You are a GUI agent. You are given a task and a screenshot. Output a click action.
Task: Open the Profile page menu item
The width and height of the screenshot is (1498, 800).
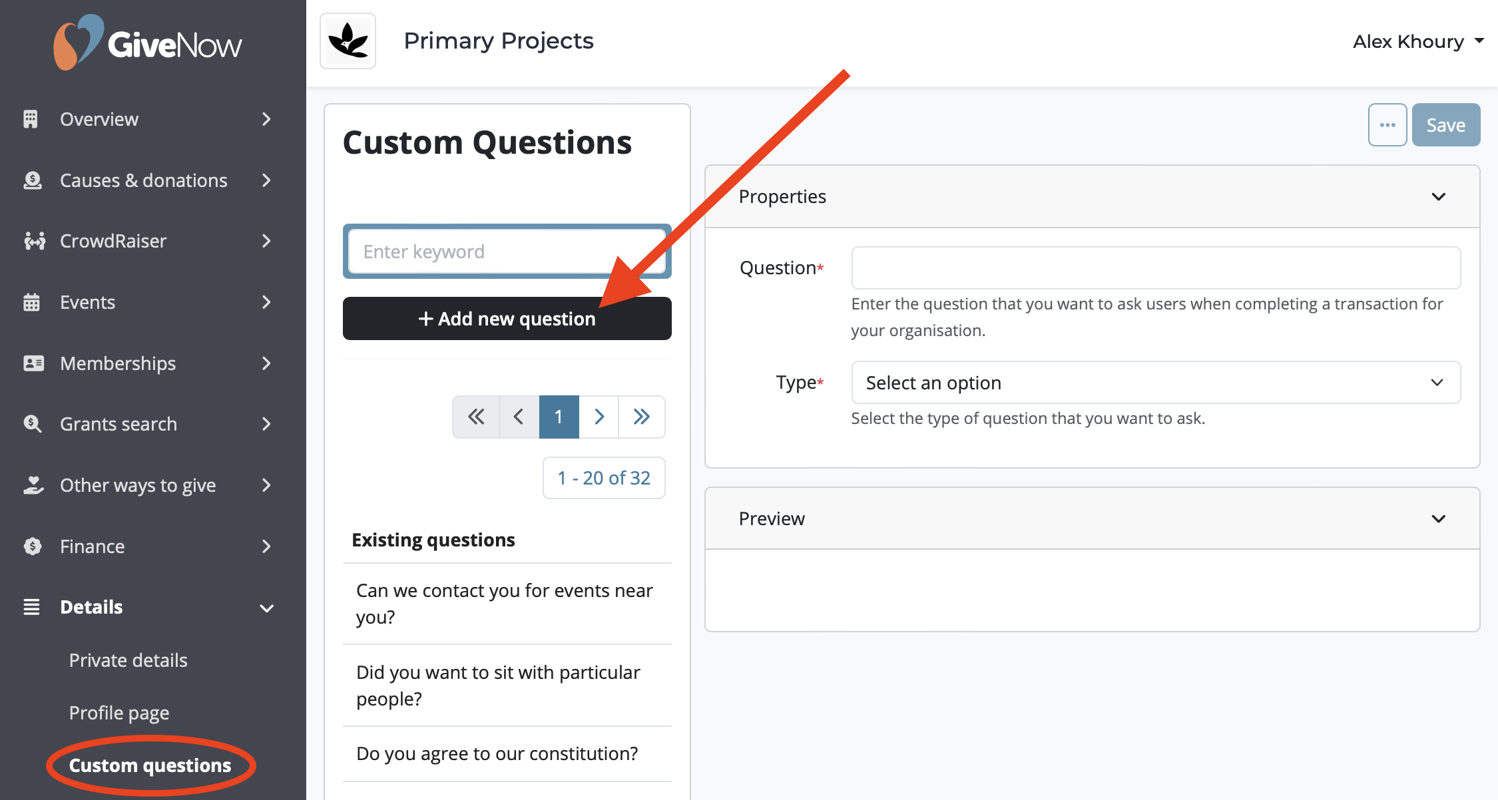click(x=119, y=712)
